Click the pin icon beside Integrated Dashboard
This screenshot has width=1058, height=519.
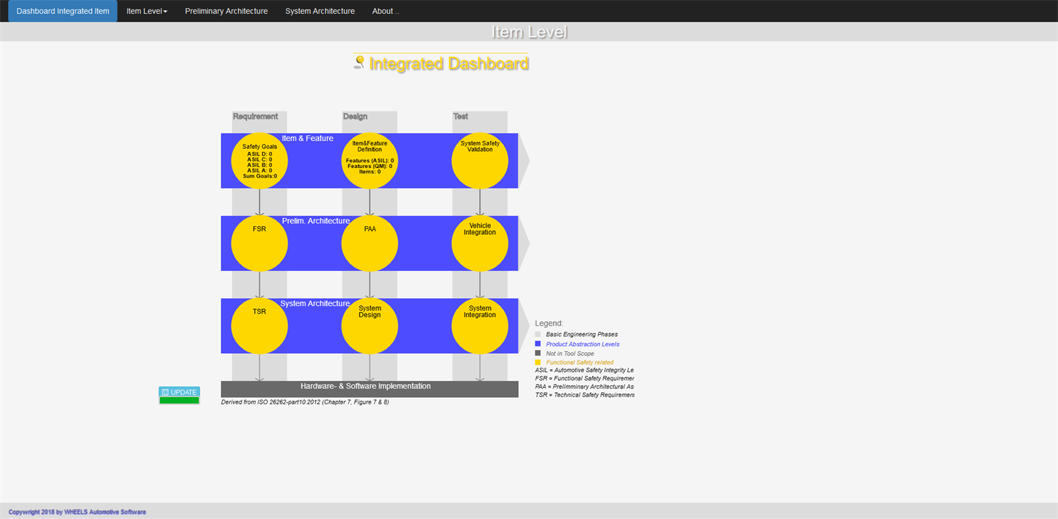(x=359, y=62)
